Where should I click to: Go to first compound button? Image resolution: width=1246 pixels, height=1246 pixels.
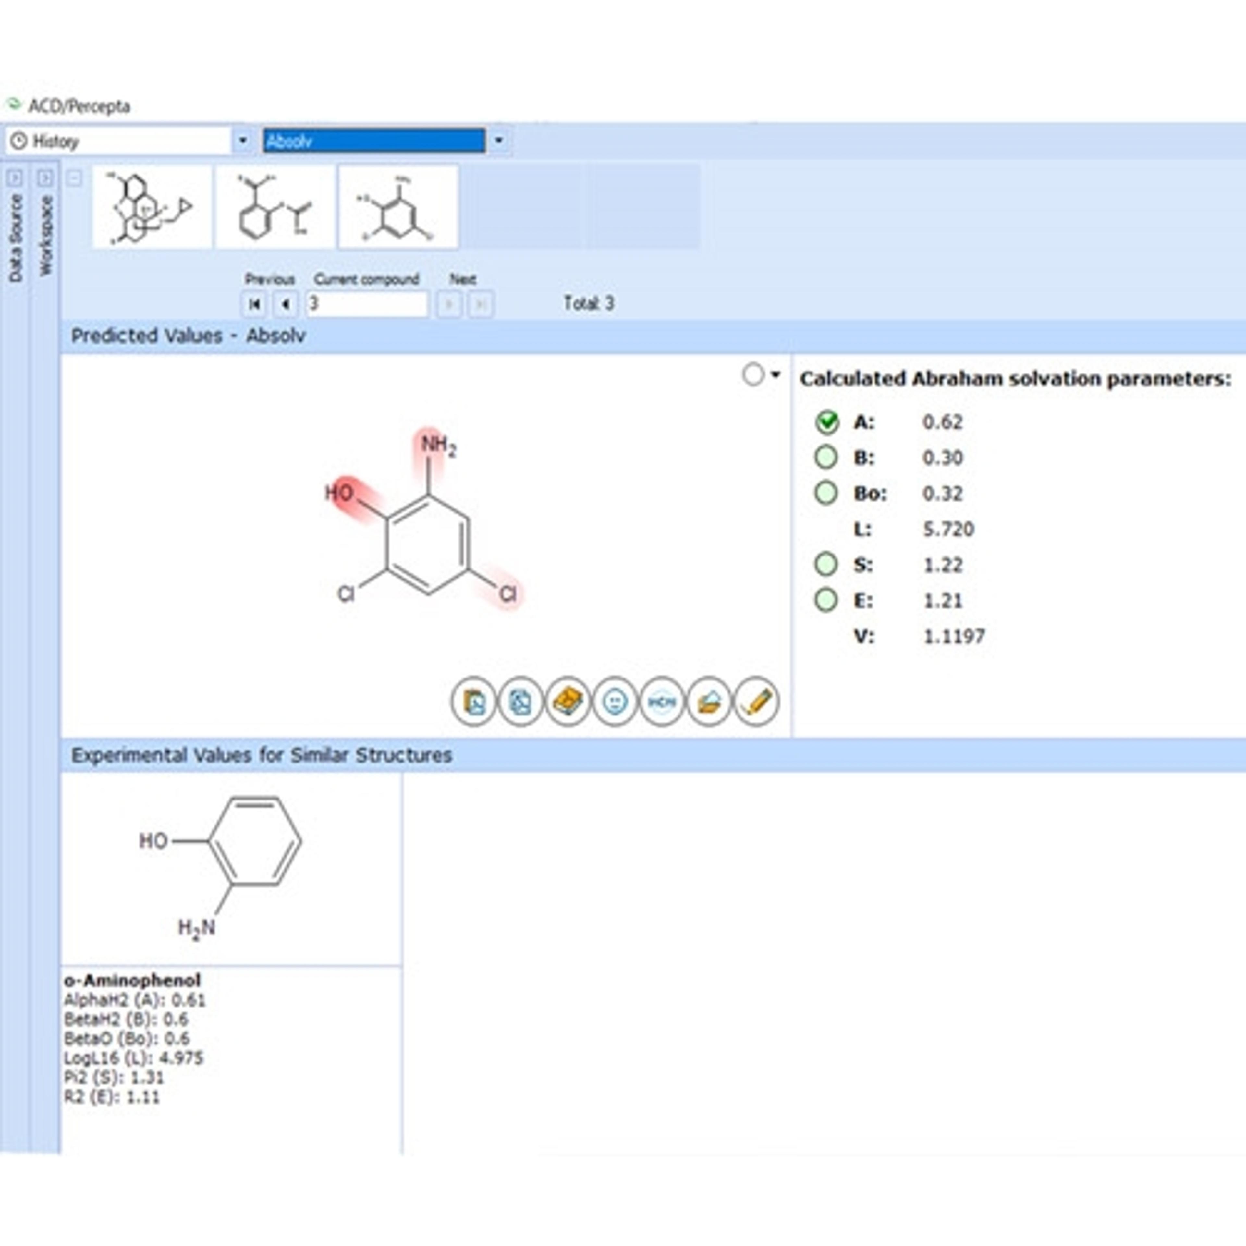point(254,304)
